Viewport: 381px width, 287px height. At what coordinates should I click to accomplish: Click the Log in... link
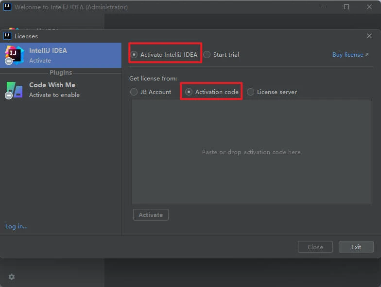(x=17, y=226)
